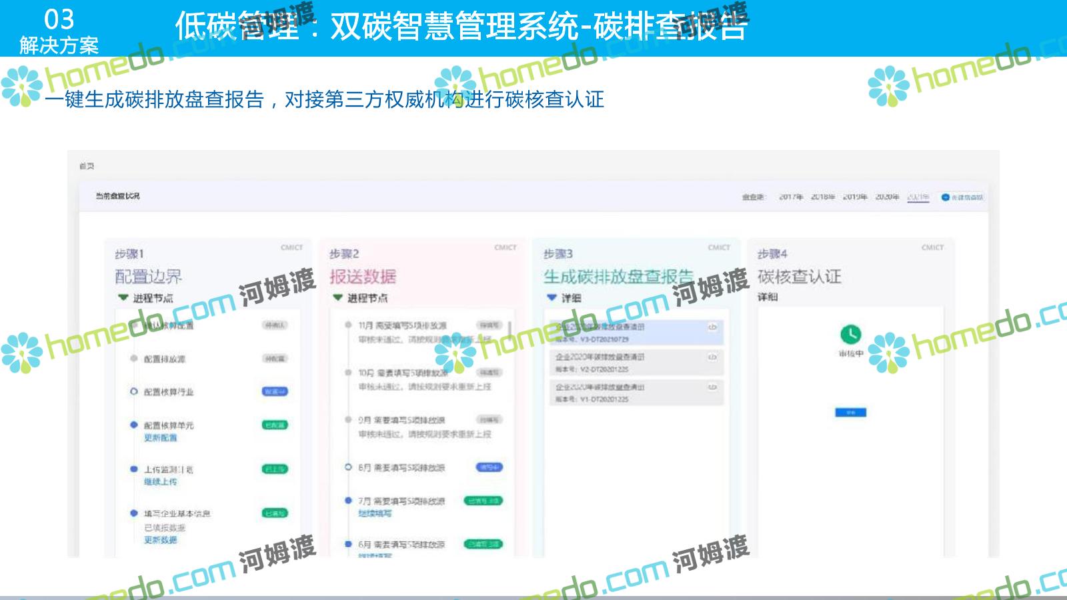Image resolution: width=1067 pixels, height=600 pixels.
Task: Click the 首页 breadcrumb at top left
Action: click(x=87, y=166)
